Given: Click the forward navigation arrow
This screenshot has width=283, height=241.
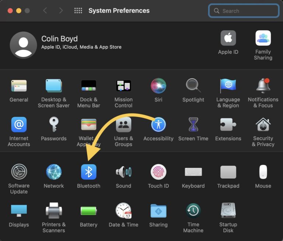Looking at the screenshot, I should pyautogui.click(x=61, y=10).
